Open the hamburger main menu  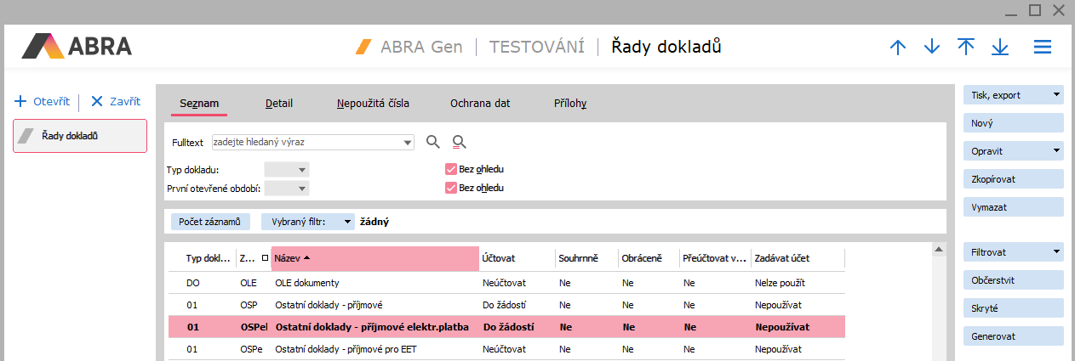point(1043,48)
